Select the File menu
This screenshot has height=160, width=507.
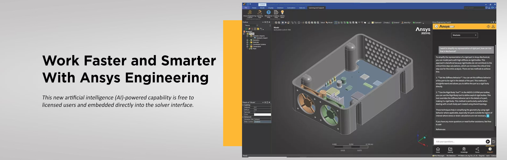tap(246, 8)
